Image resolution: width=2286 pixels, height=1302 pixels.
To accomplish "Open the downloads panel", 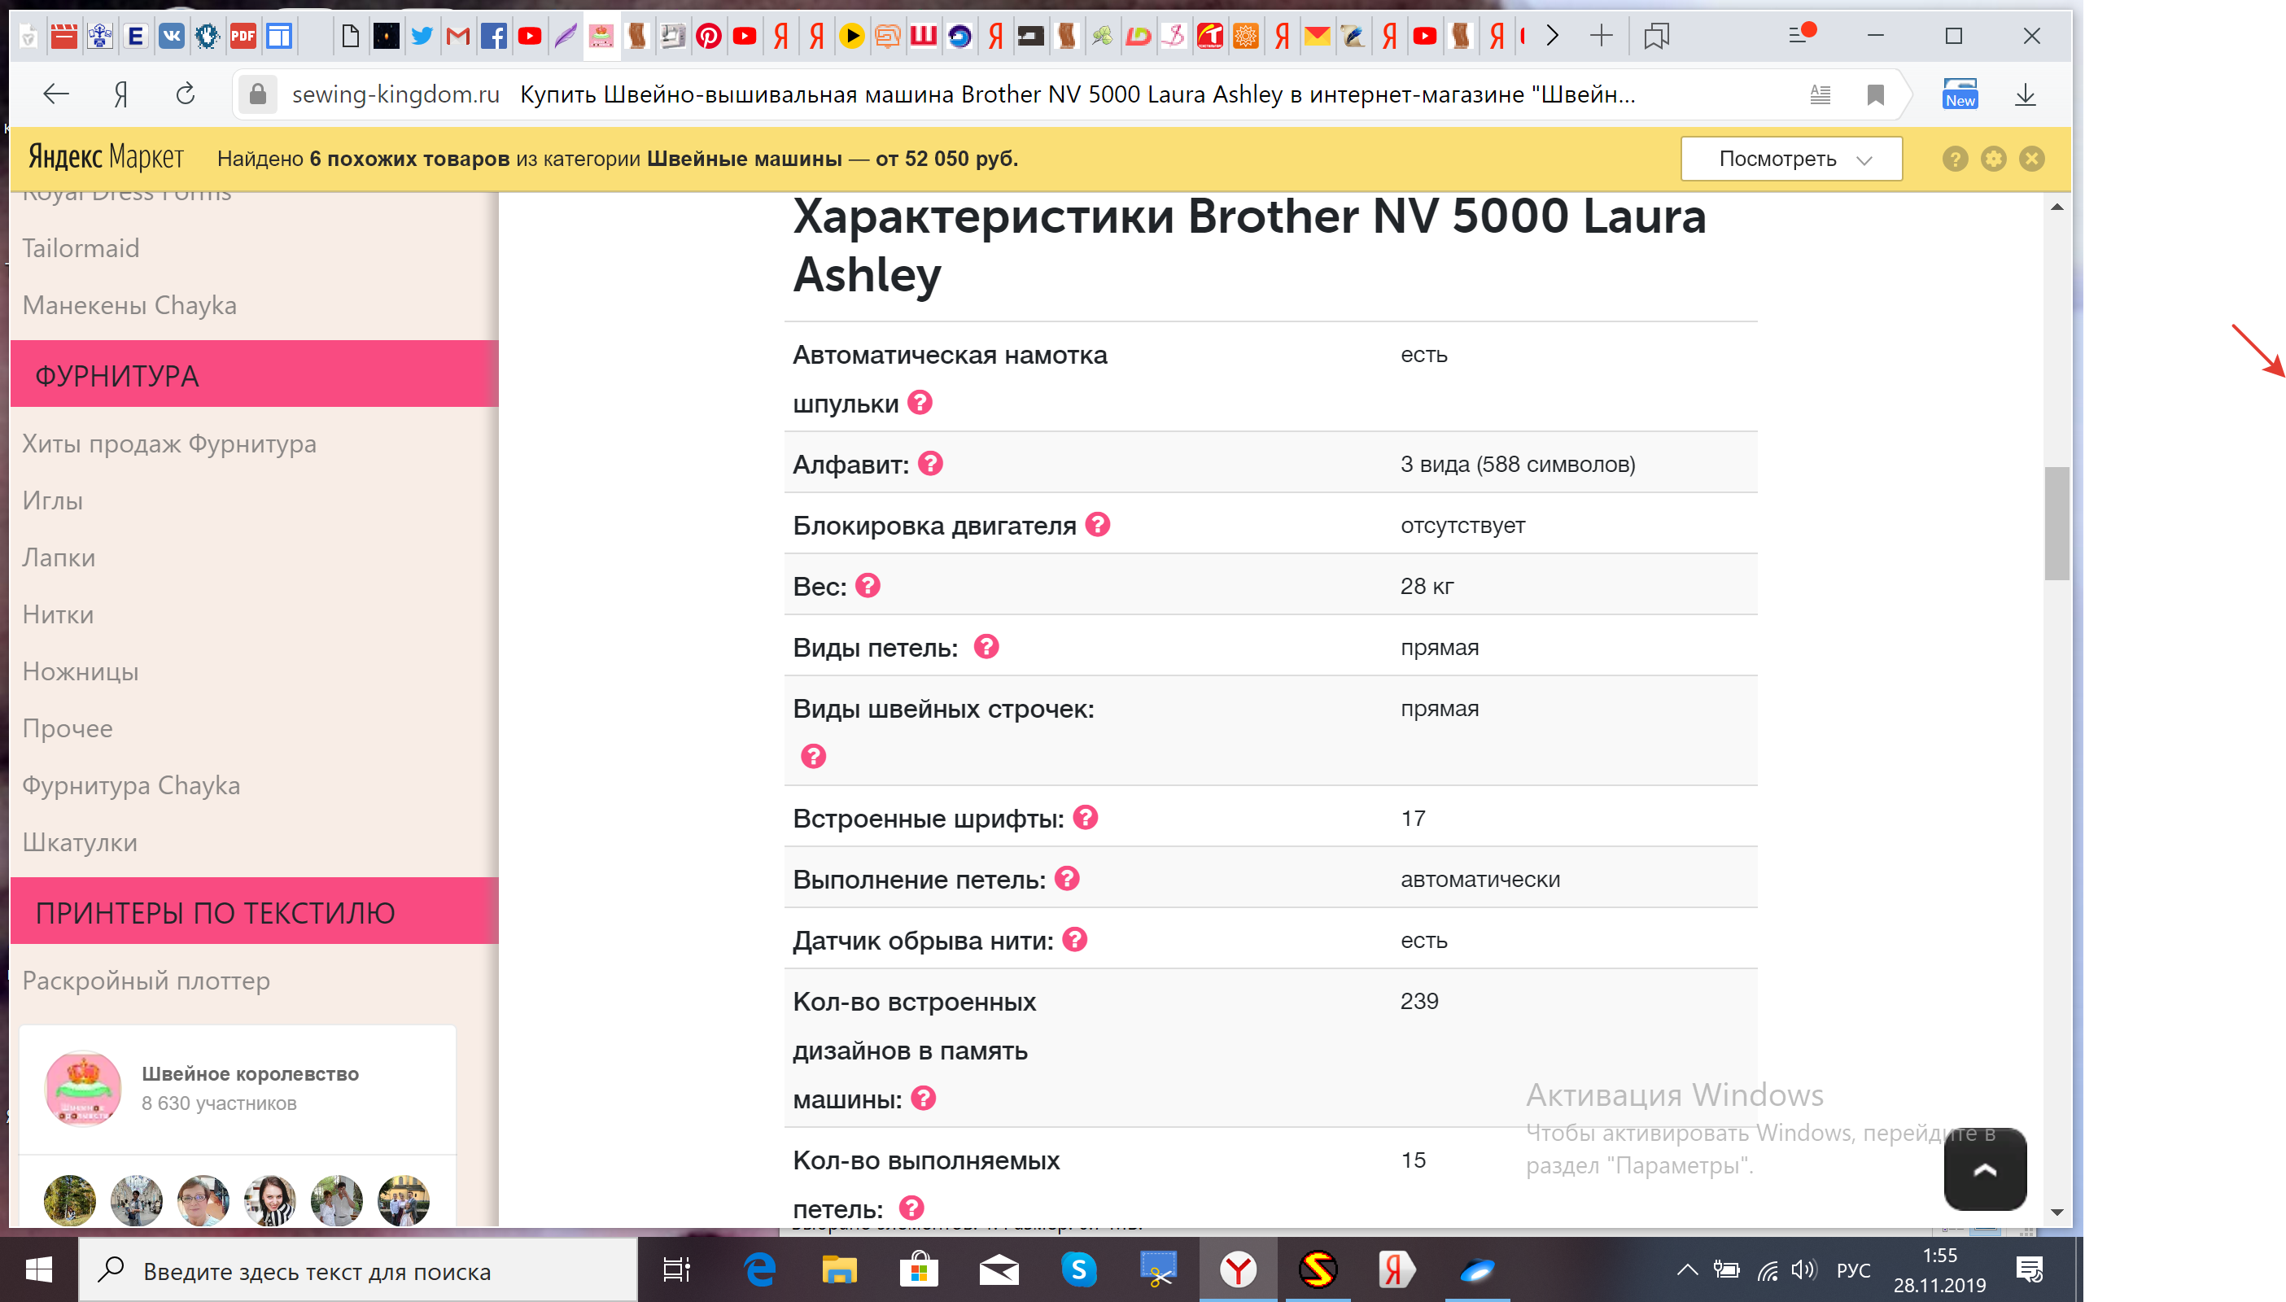I will (x=2024, y=94).
